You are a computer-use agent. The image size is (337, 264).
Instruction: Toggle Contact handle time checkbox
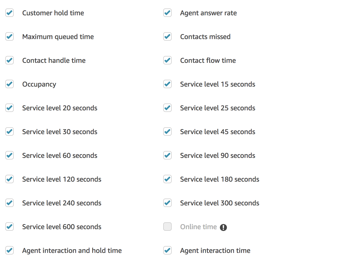[x=10, y=60]
